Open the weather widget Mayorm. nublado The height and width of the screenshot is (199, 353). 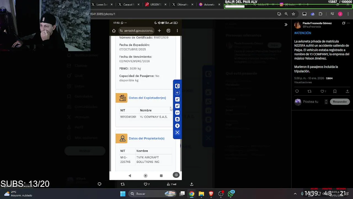point(18,194)
